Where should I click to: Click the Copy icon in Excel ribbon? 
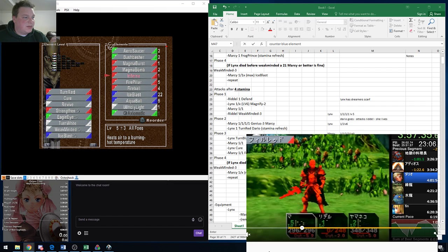click(x=222, y=26)
